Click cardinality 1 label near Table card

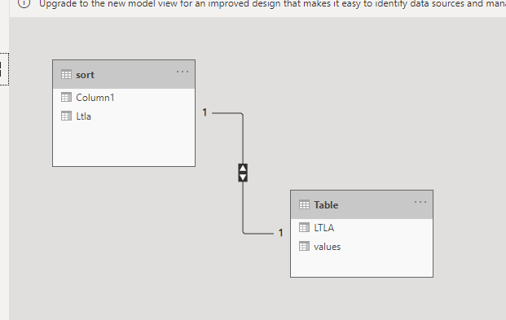281,233
